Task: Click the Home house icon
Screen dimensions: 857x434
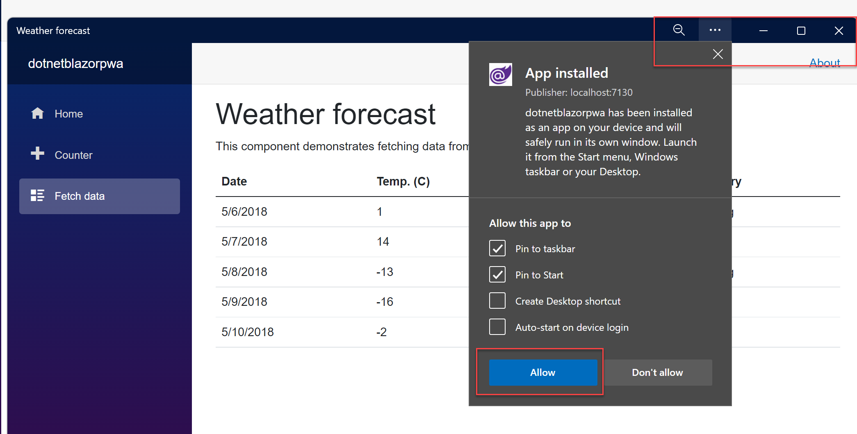Action: 37,113
